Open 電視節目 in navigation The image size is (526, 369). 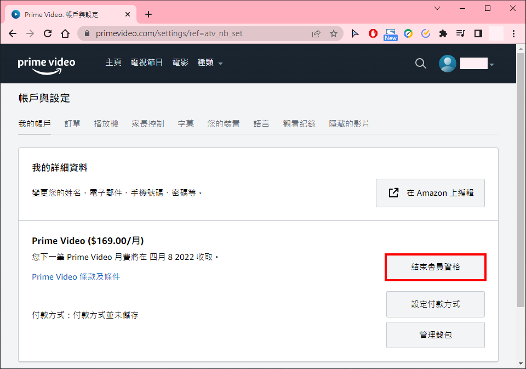click(147, 63)
